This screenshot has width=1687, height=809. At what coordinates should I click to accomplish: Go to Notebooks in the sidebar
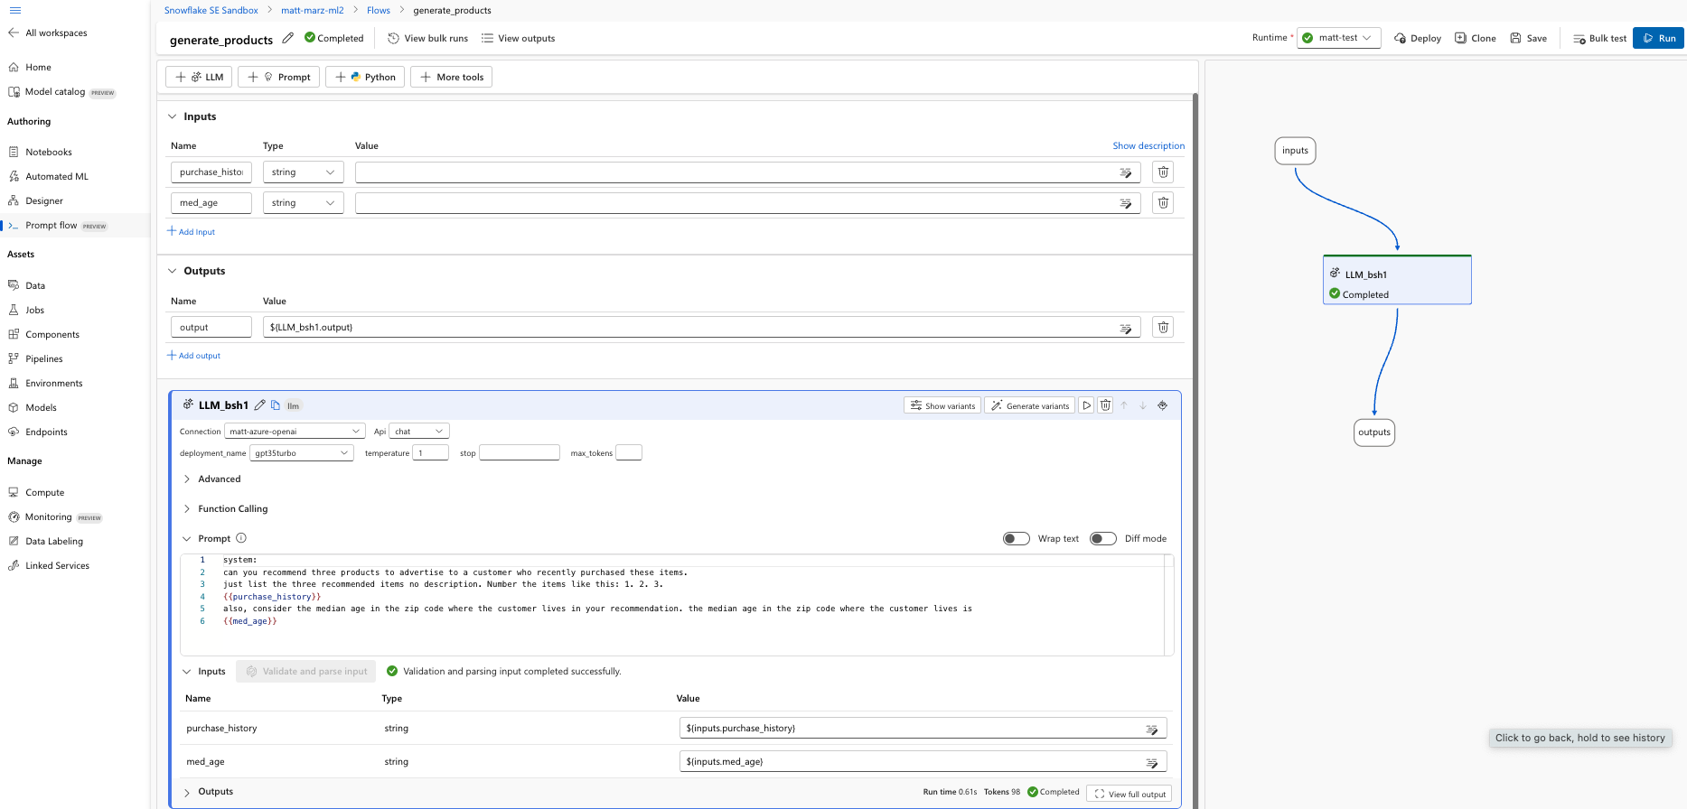[49, 153]
